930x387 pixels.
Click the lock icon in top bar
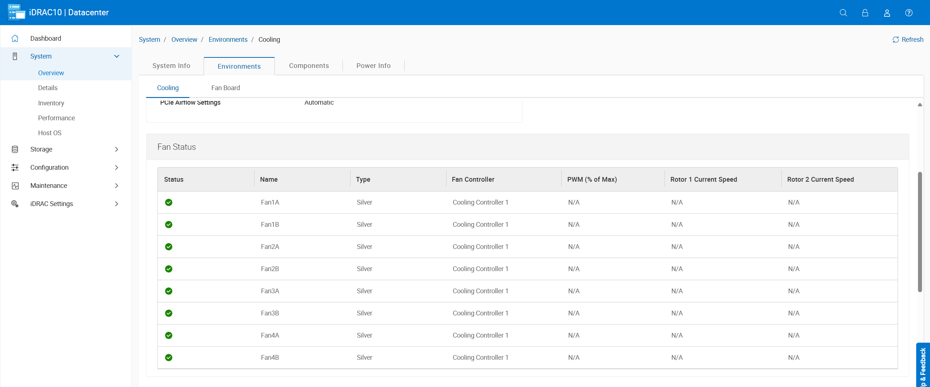coord(865,13)
